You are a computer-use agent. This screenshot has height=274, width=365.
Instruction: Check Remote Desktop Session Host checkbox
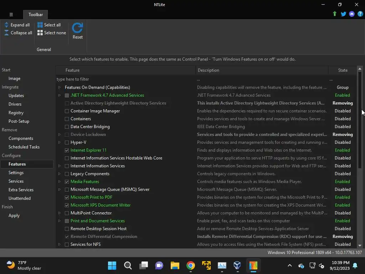[67, 229]
